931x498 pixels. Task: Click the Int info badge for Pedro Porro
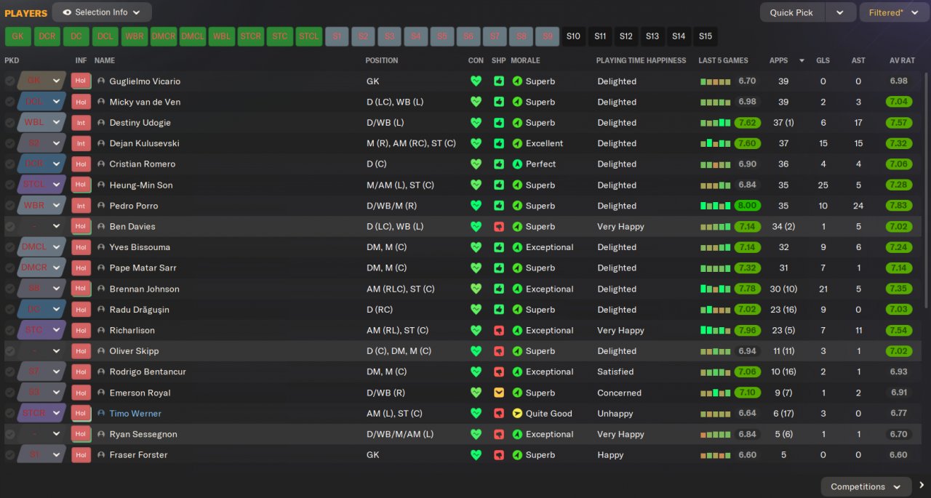81,206
